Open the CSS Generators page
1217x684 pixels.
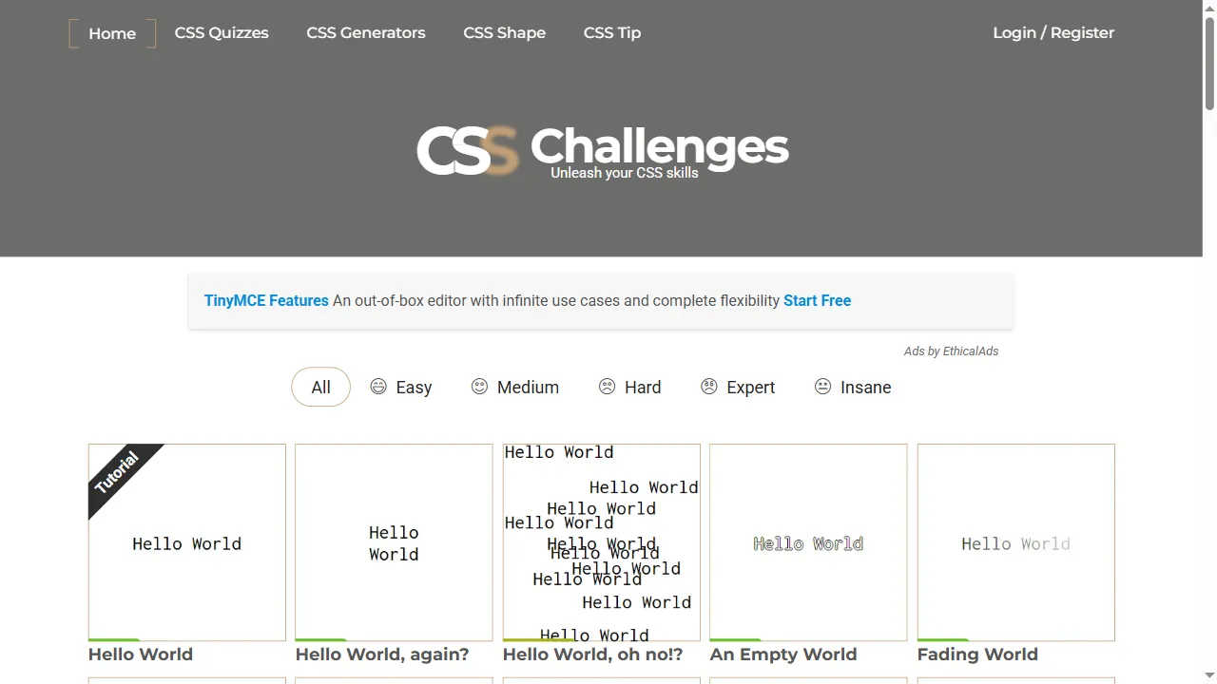(x=365, y=32)
